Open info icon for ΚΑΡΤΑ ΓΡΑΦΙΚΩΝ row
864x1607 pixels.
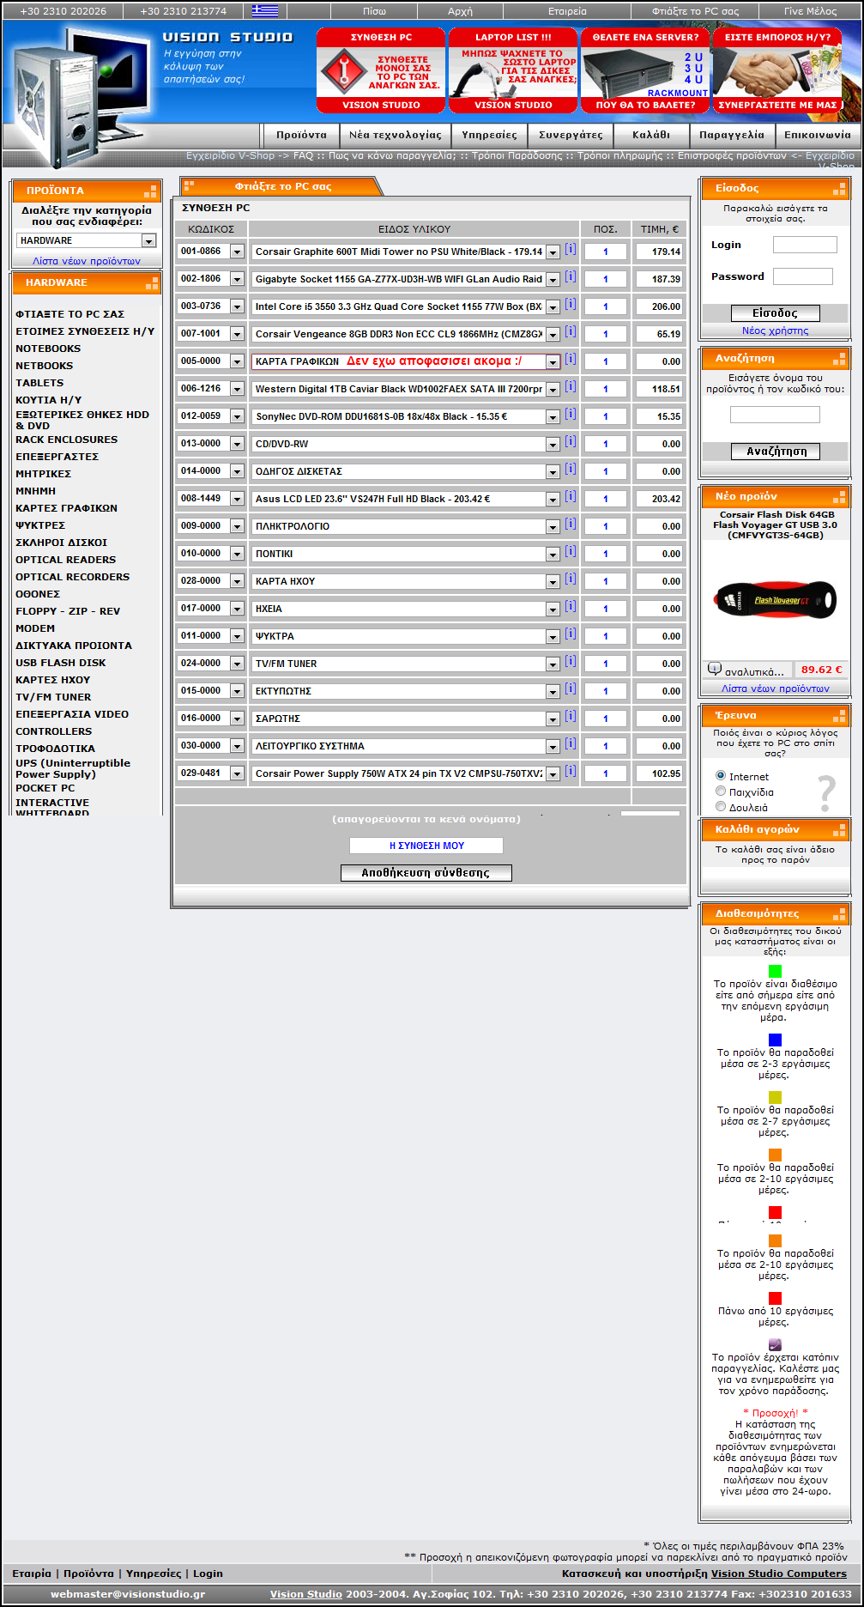pos(571,360)
